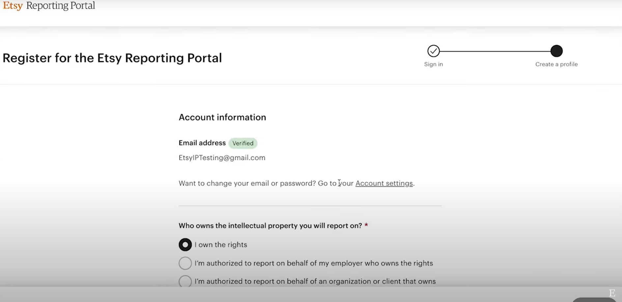The width and height of the screenshot is (622, 302).
Task: Click the Sign in checkmark step icon
Action: (434, 51)
